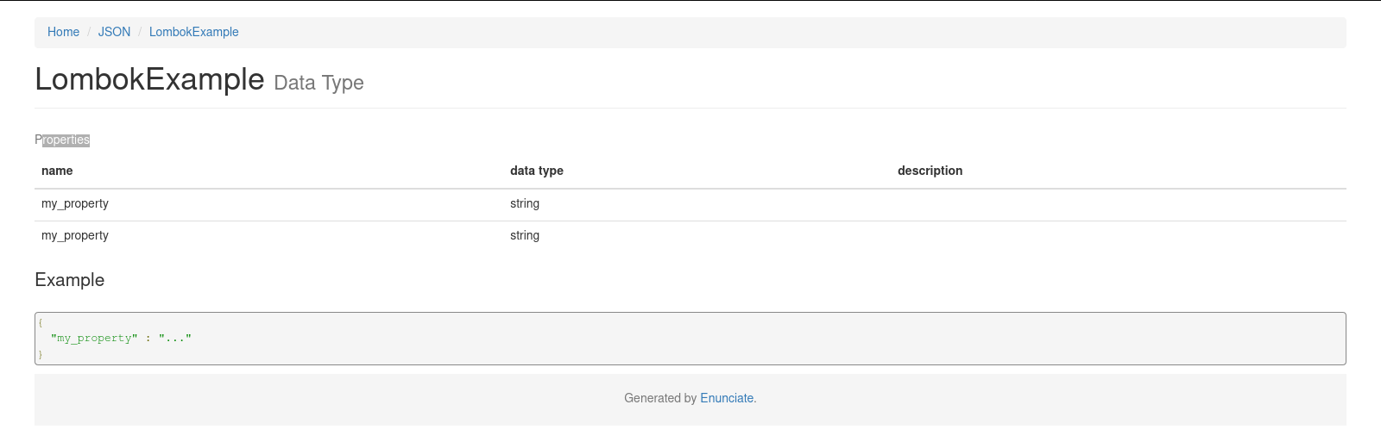
Task: Open the Home breadcrumb link
Action: coord(63,32)
